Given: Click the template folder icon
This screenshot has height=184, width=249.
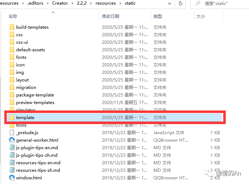Looking at the screenshot, I should [12, 118].
